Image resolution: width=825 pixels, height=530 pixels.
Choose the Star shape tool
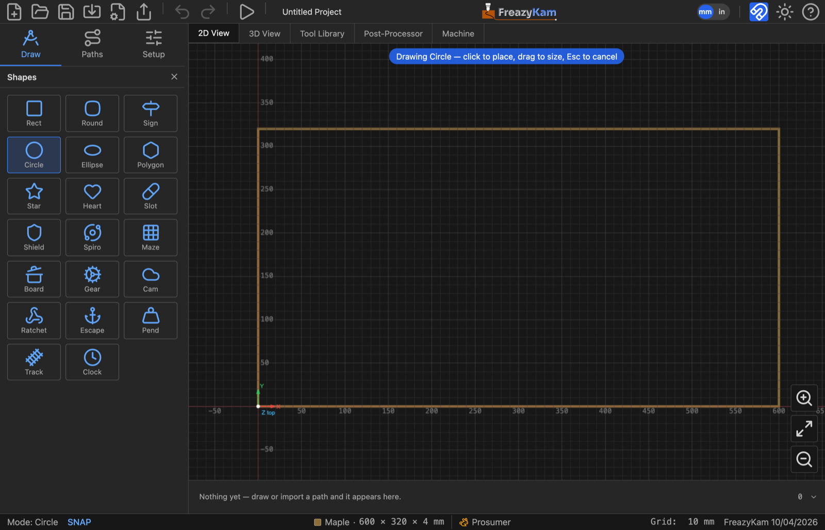coord(34,196)
